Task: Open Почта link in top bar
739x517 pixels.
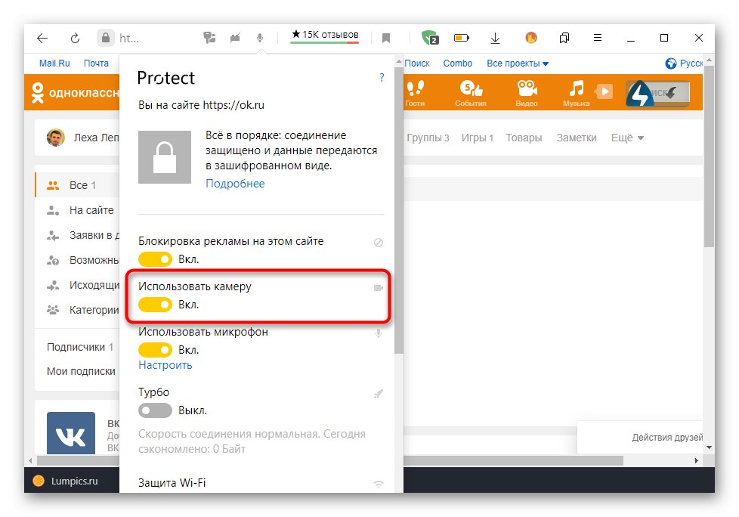Action: click(96, 63)
